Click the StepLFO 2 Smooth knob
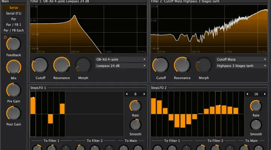This screenshot has height=150, width=271. 256,124
